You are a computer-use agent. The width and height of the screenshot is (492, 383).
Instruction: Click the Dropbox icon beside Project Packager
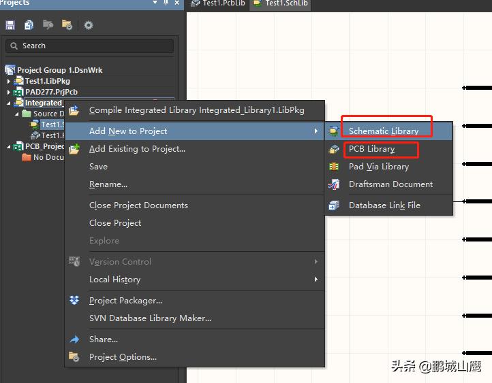pyautogui.click(x=75, y=301)
